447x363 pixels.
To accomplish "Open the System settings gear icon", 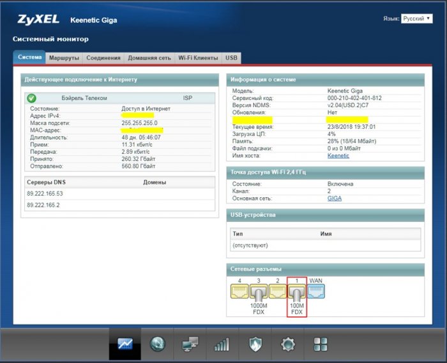I will tap(287, 344).
